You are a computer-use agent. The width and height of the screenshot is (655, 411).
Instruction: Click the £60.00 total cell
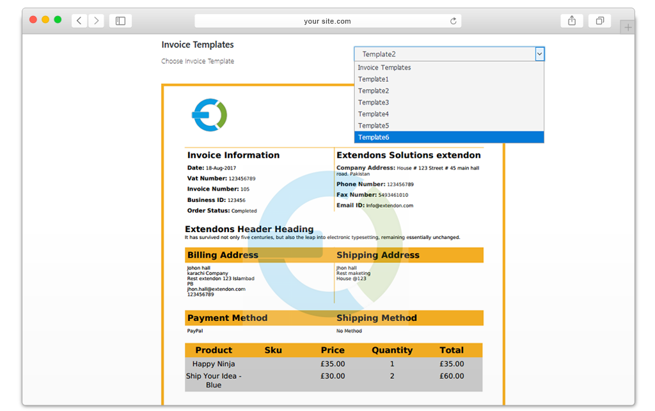(452, 376)
